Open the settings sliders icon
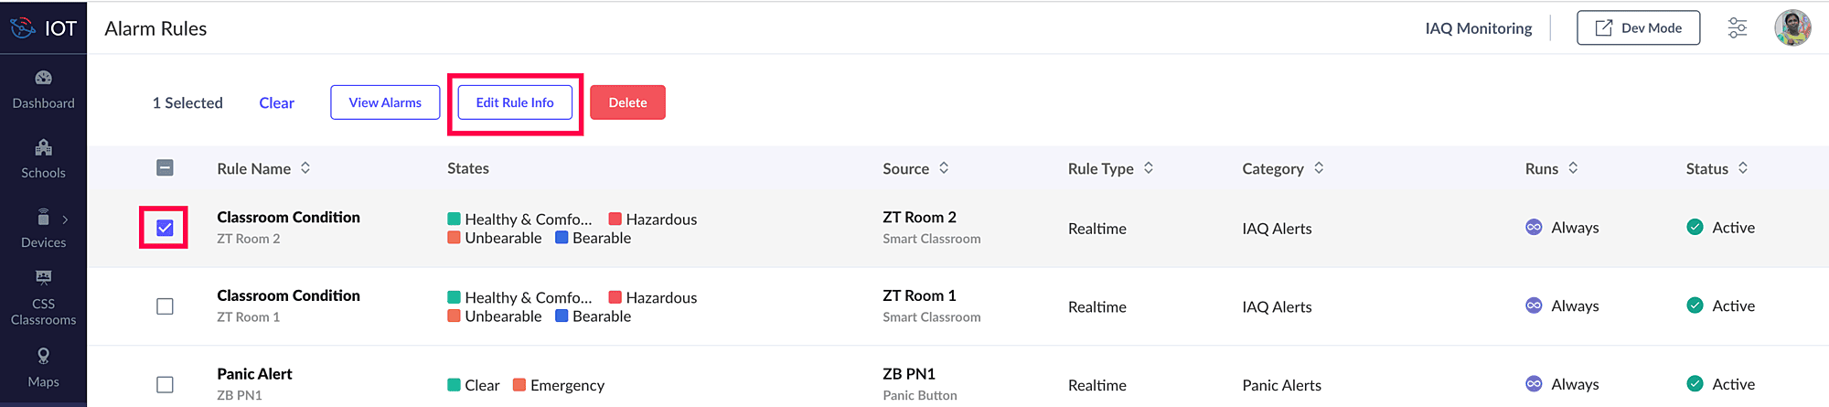This screenshot has height=407, width=1829. pos(1737,28)
